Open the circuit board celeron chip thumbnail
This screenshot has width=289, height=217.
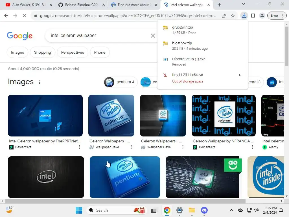204,177
